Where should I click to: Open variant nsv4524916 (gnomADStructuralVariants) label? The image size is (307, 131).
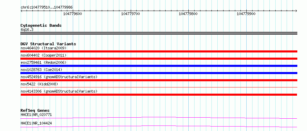[59, 77]
